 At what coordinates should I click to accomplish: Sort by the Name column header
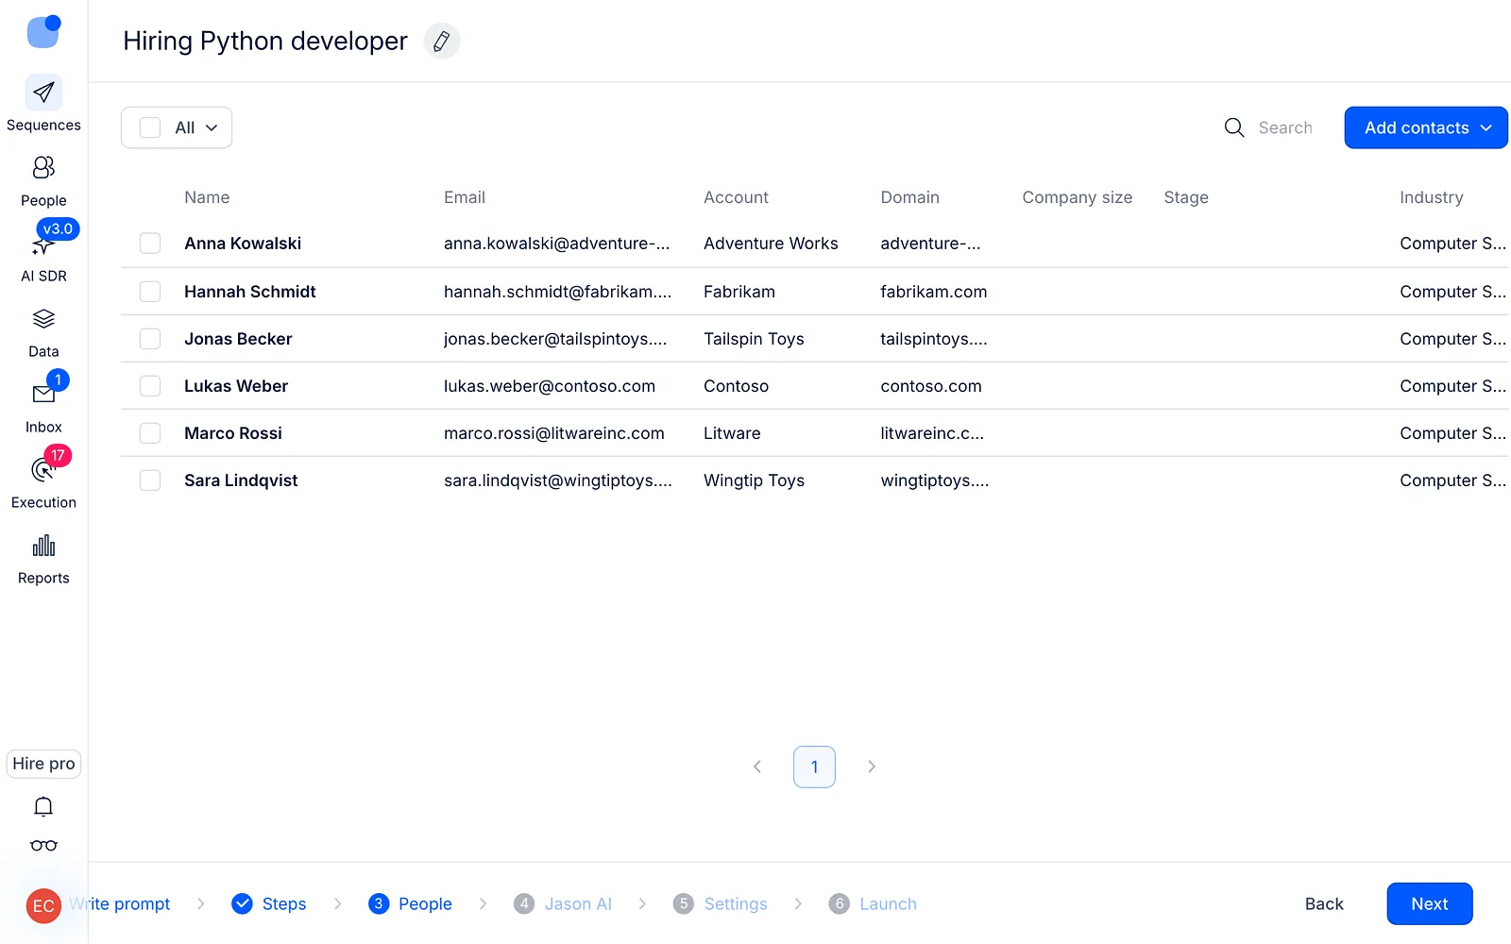[x=207, y=197]
